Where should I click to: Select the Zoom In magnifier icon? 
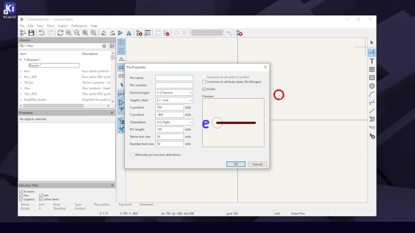69,33
